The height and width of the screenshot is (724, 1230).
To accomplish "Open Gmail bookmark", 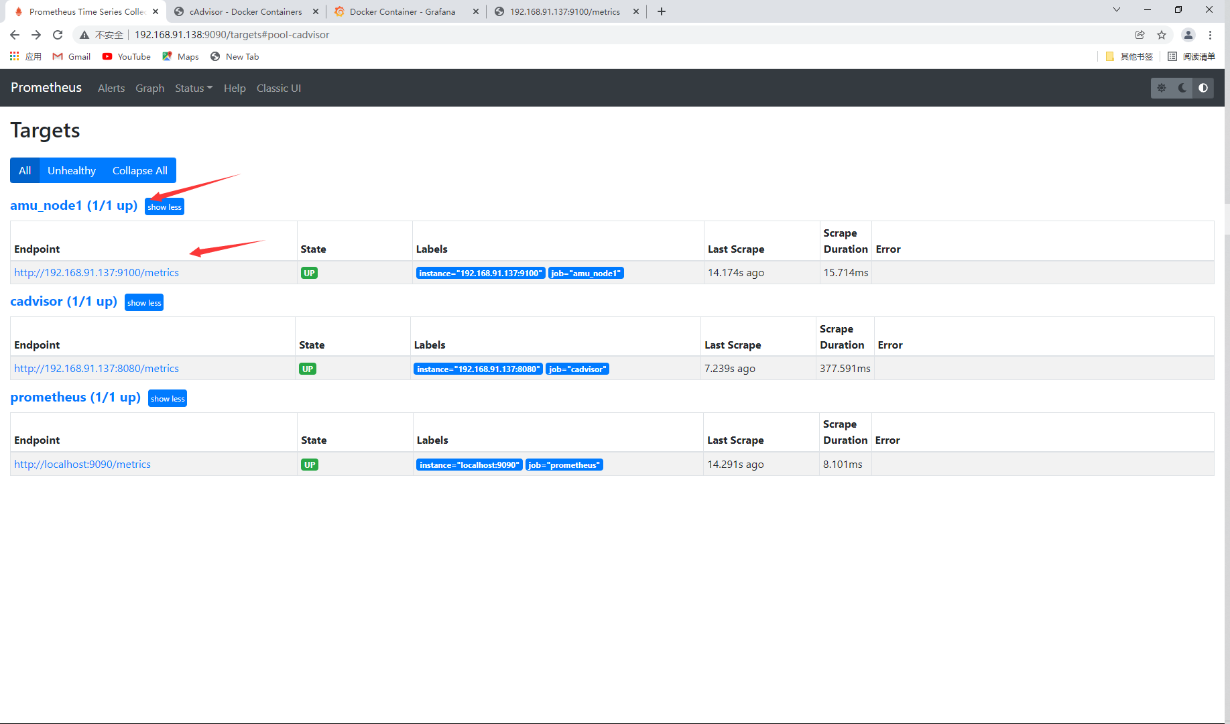I will click(72, 56).
